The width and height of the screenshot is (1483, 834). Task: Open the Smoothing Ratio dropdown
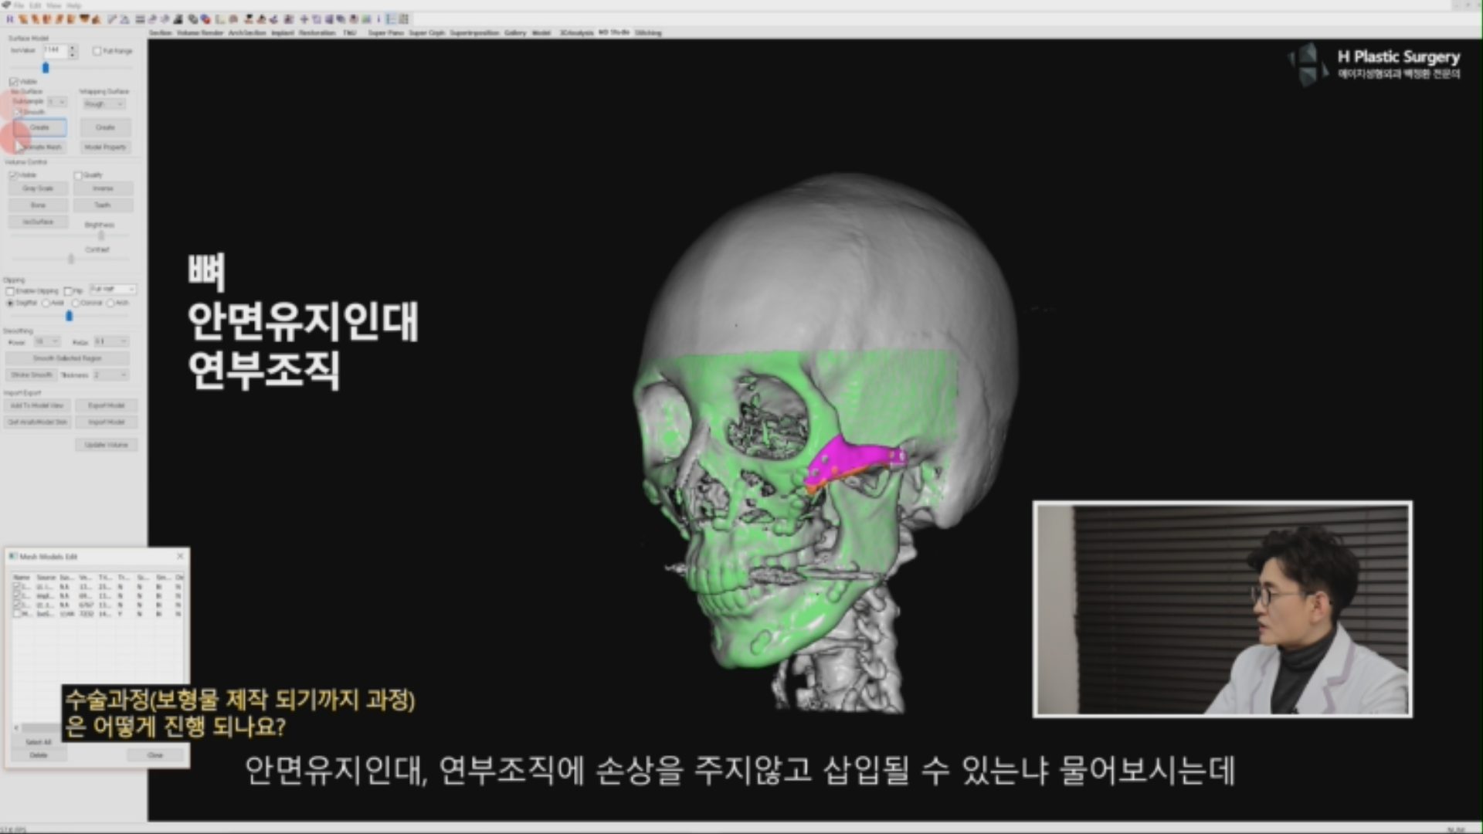pyautogui.click(x=111, y=341)
